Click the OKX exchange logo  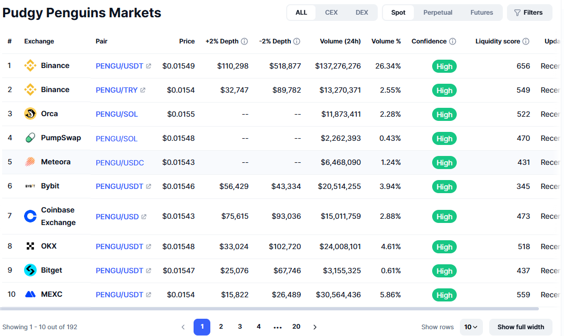tap(30, 246)
